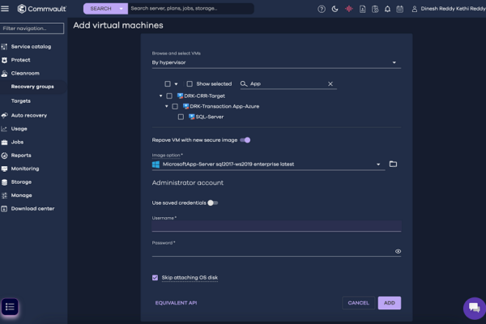Click the Storage database icon

(x=4, y=182)
